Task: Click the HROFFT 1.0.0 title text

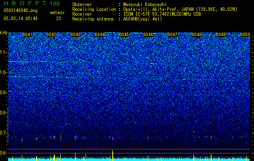Action: (x=31, y=3)
